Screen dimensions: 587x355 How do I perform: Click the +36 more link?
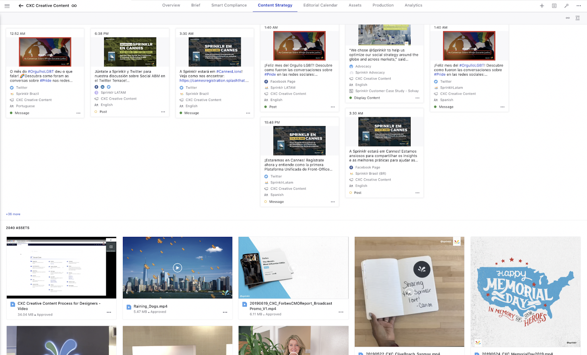13,214
